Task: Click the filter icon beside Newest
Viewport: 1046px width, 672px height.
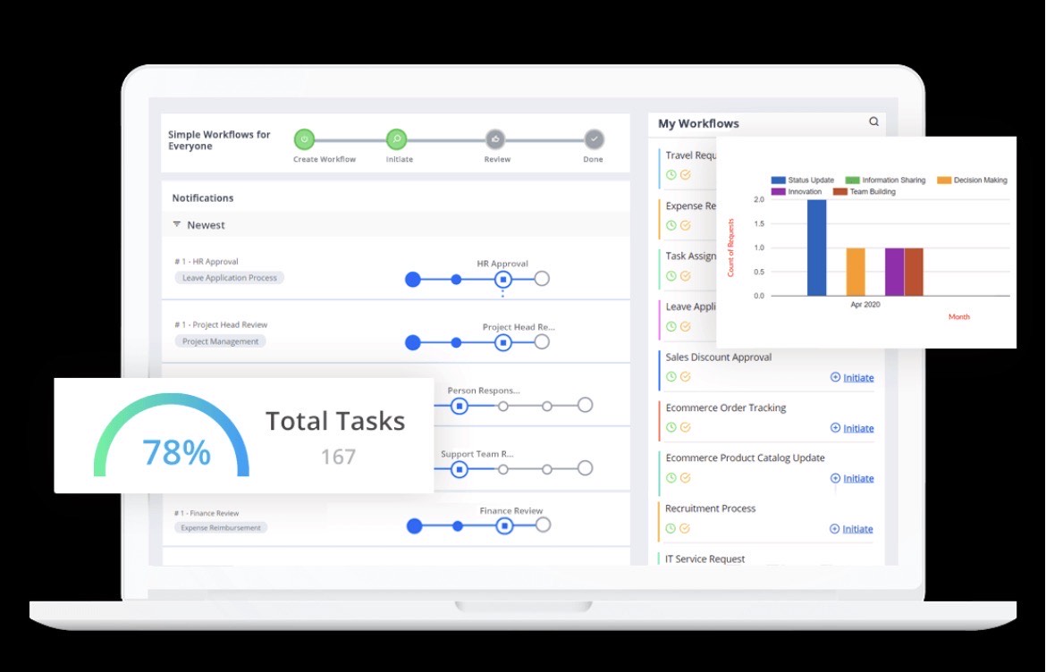Action: tap(176, 225)
